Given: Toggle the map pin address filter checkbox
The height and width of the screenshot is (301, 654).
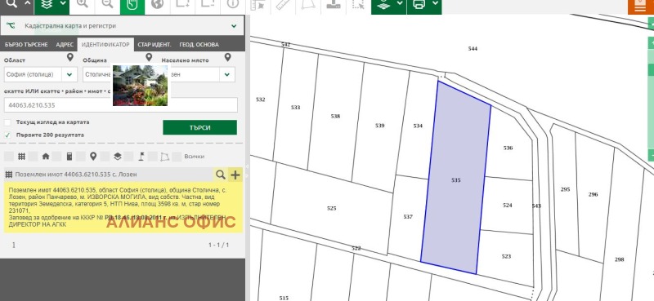Looking at the screenshot, I should coord(80,157).
